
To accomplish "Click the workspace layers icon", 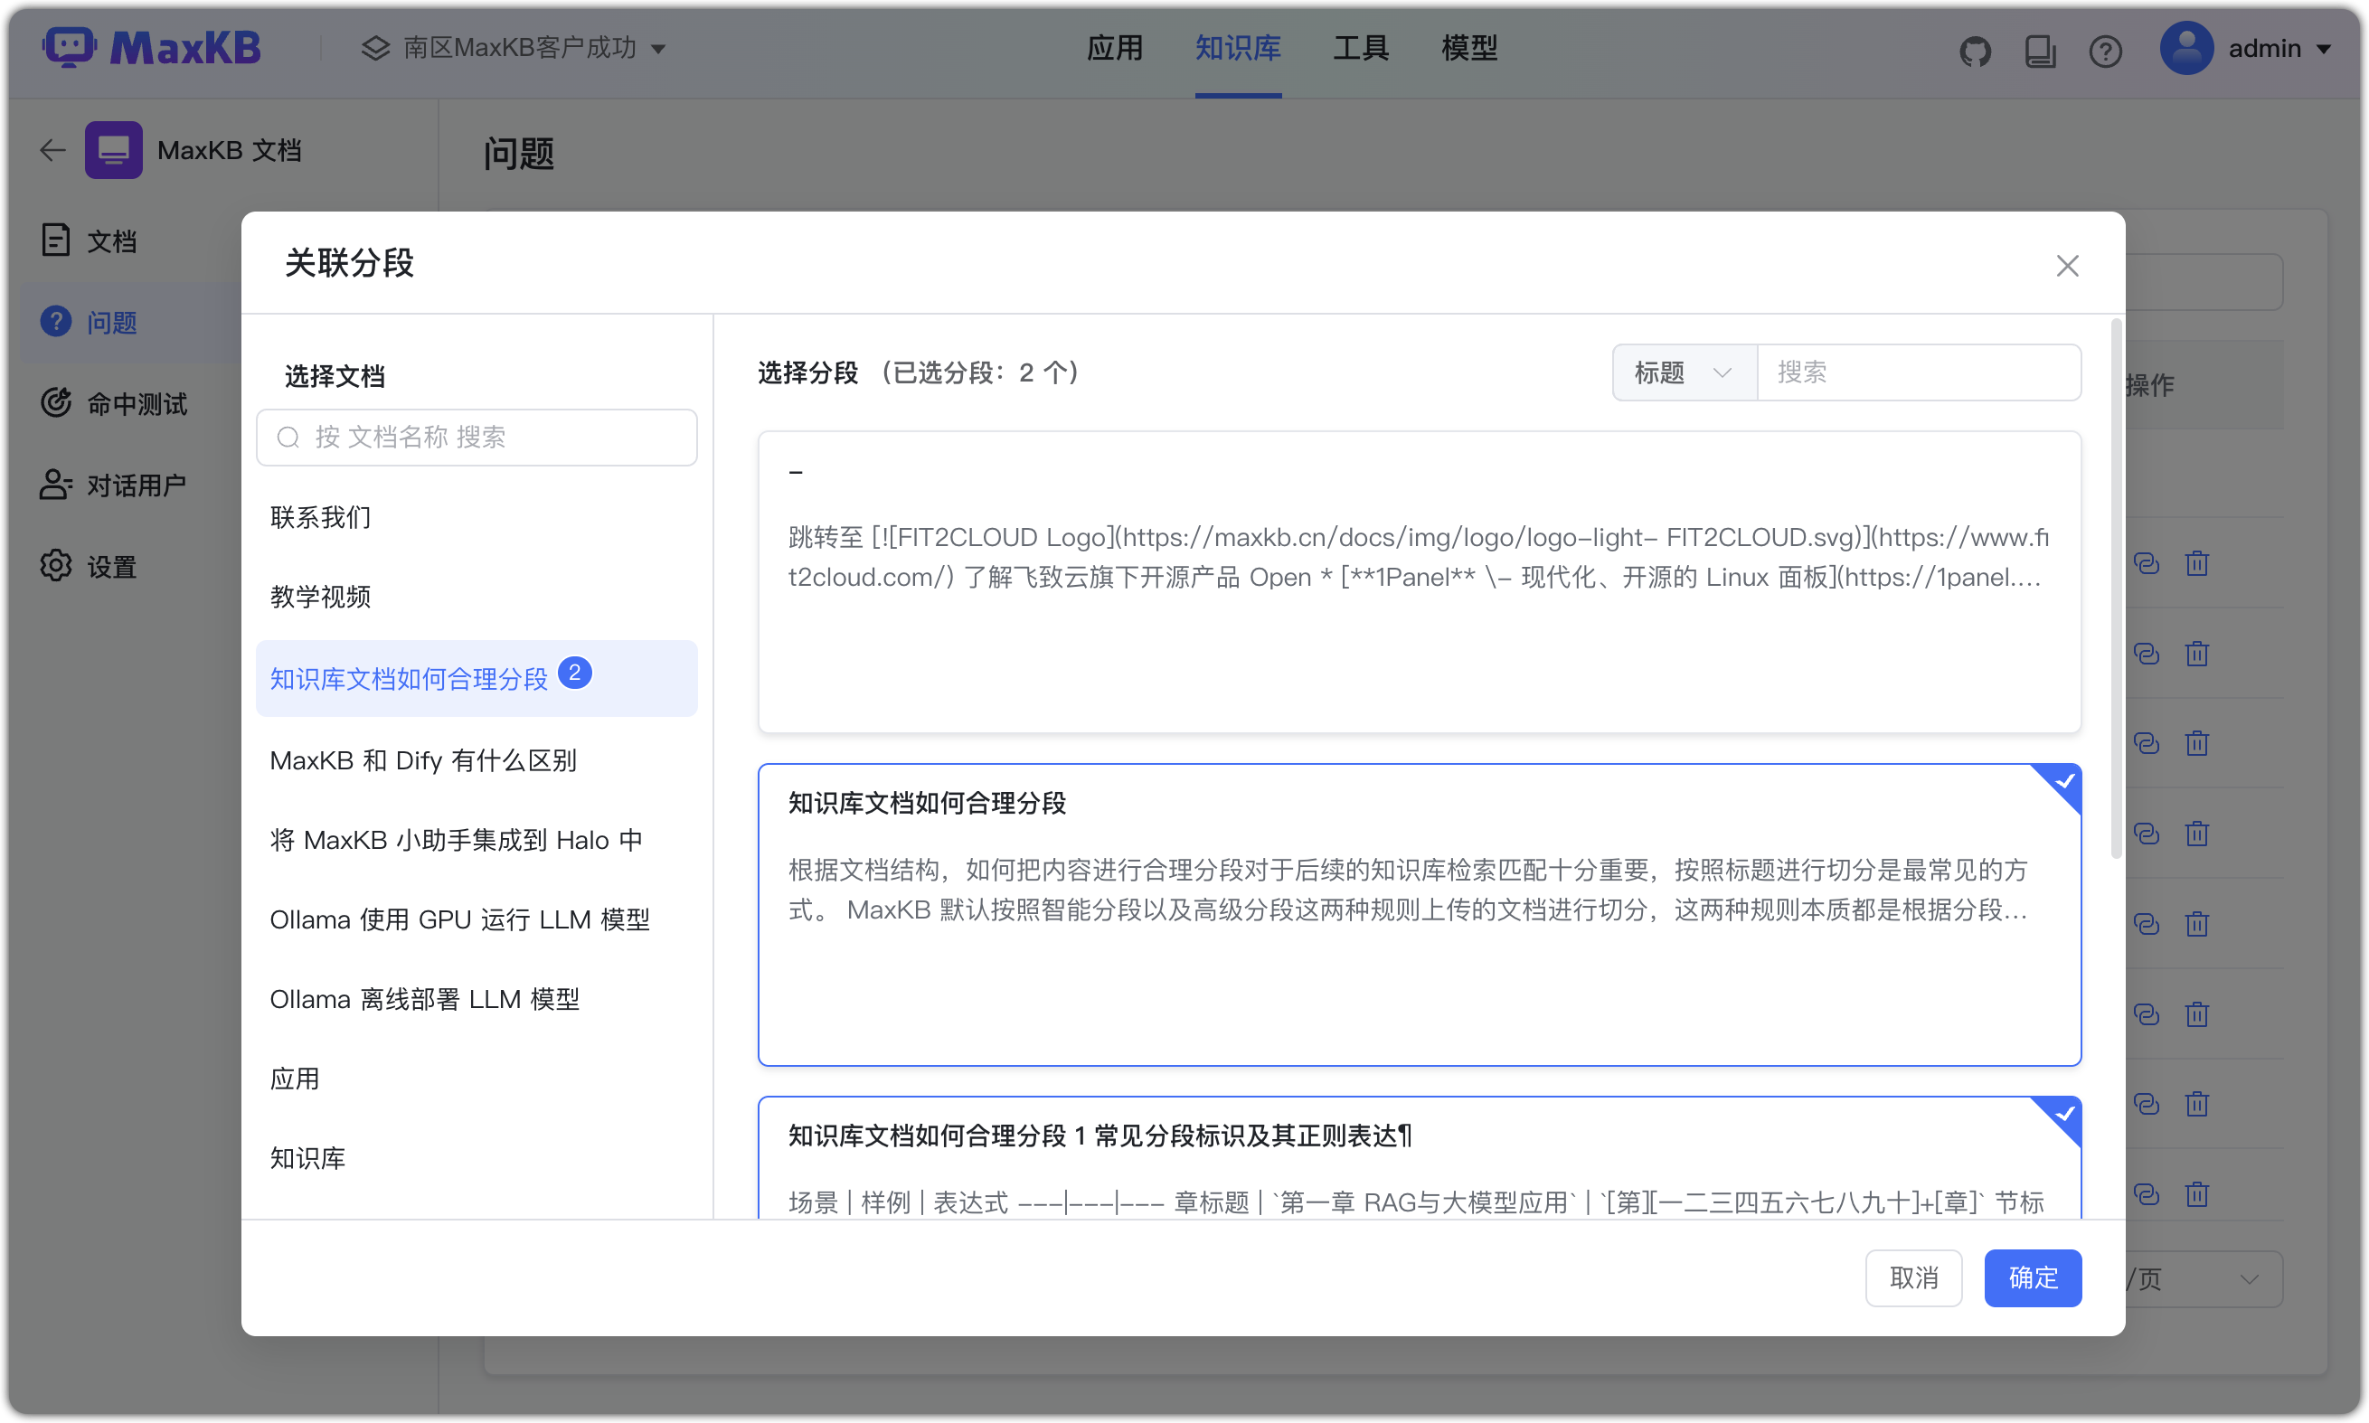I will [x=375, y=48].
